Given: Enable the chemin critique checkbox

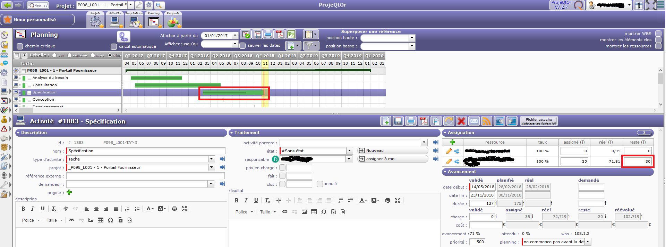Looking at the screenshot, I should coord(20,46).
